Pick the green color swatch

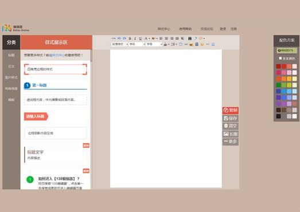pos(278,85)
